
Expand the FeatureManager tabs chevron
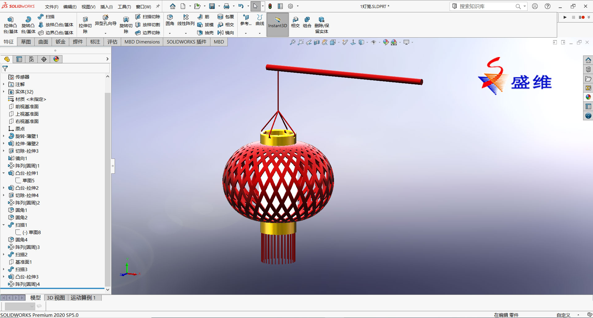coord(107,59)
